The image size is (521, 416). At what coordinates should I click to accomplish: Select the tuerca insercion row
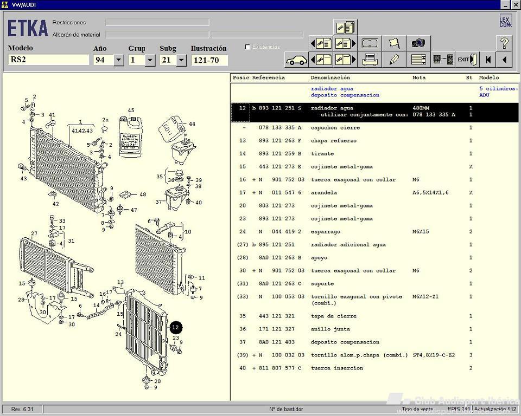374,368
